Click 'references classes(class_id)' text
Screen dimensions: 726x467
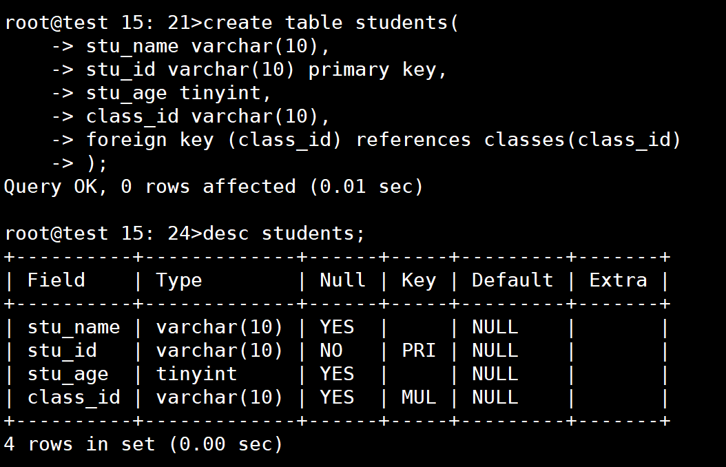point(518,140)
